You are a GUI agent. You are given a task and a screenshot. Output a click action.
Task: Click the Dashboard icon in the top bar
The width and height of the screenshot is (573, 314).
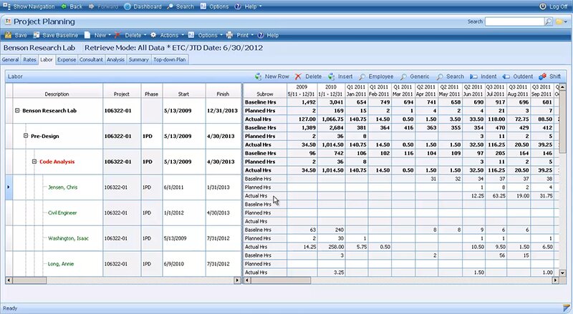[126, 6]
